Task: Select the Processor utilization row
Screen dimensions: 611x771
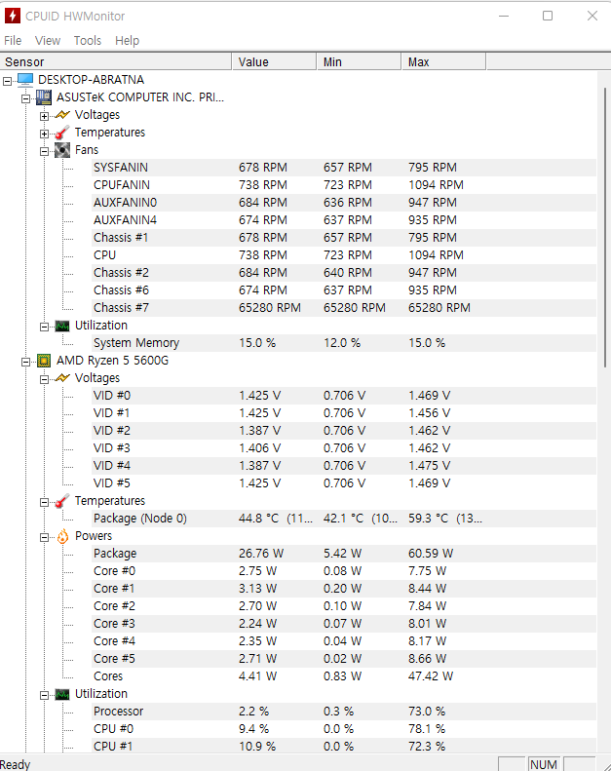Action: click(344, 712)
